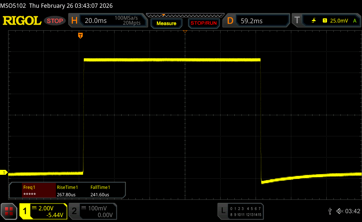Toggle channel 1 with the yellow label
The height and width of the screenshot is (222, 362).
pos(25,211)
